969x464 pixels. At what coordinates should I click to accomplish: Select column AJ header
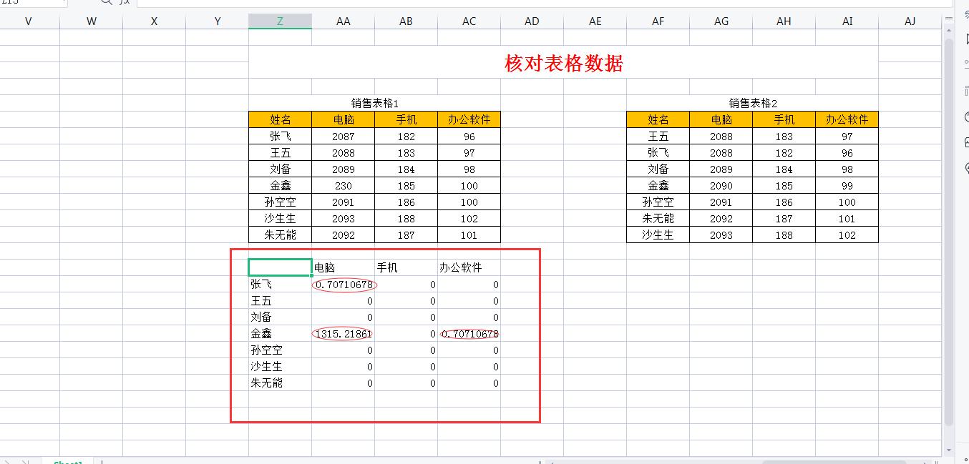click(x=910, y=21)
